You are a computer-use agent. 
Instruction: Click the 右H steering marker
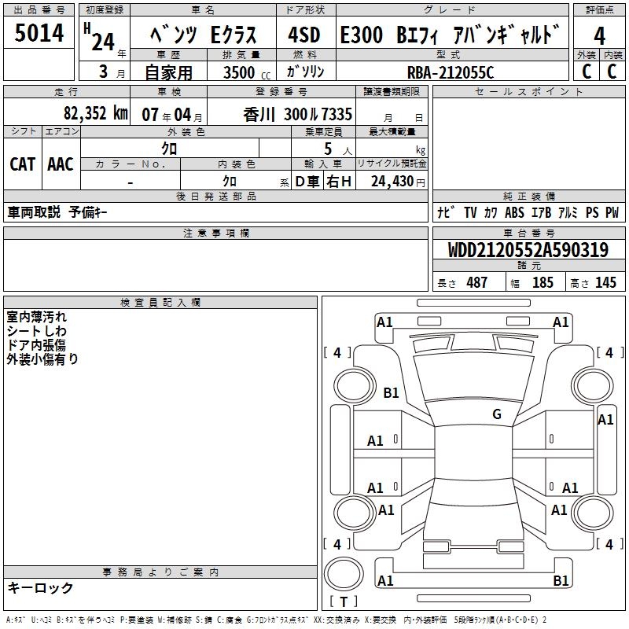pyautogui.click(x=339, y=182)
